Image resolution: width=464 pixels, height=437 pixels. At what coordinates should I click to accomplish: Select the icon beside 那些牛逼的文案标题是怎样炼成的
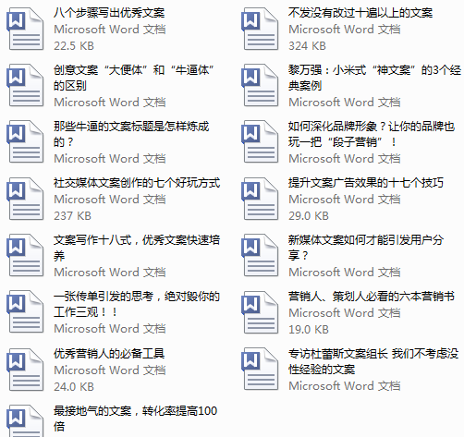point(25,142)
